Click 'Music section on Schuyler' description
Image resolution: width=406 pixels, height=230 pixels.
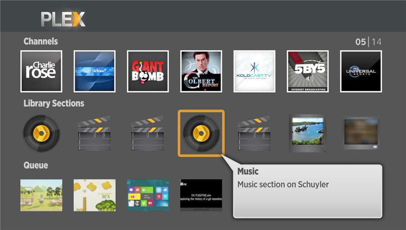(283, 184)
